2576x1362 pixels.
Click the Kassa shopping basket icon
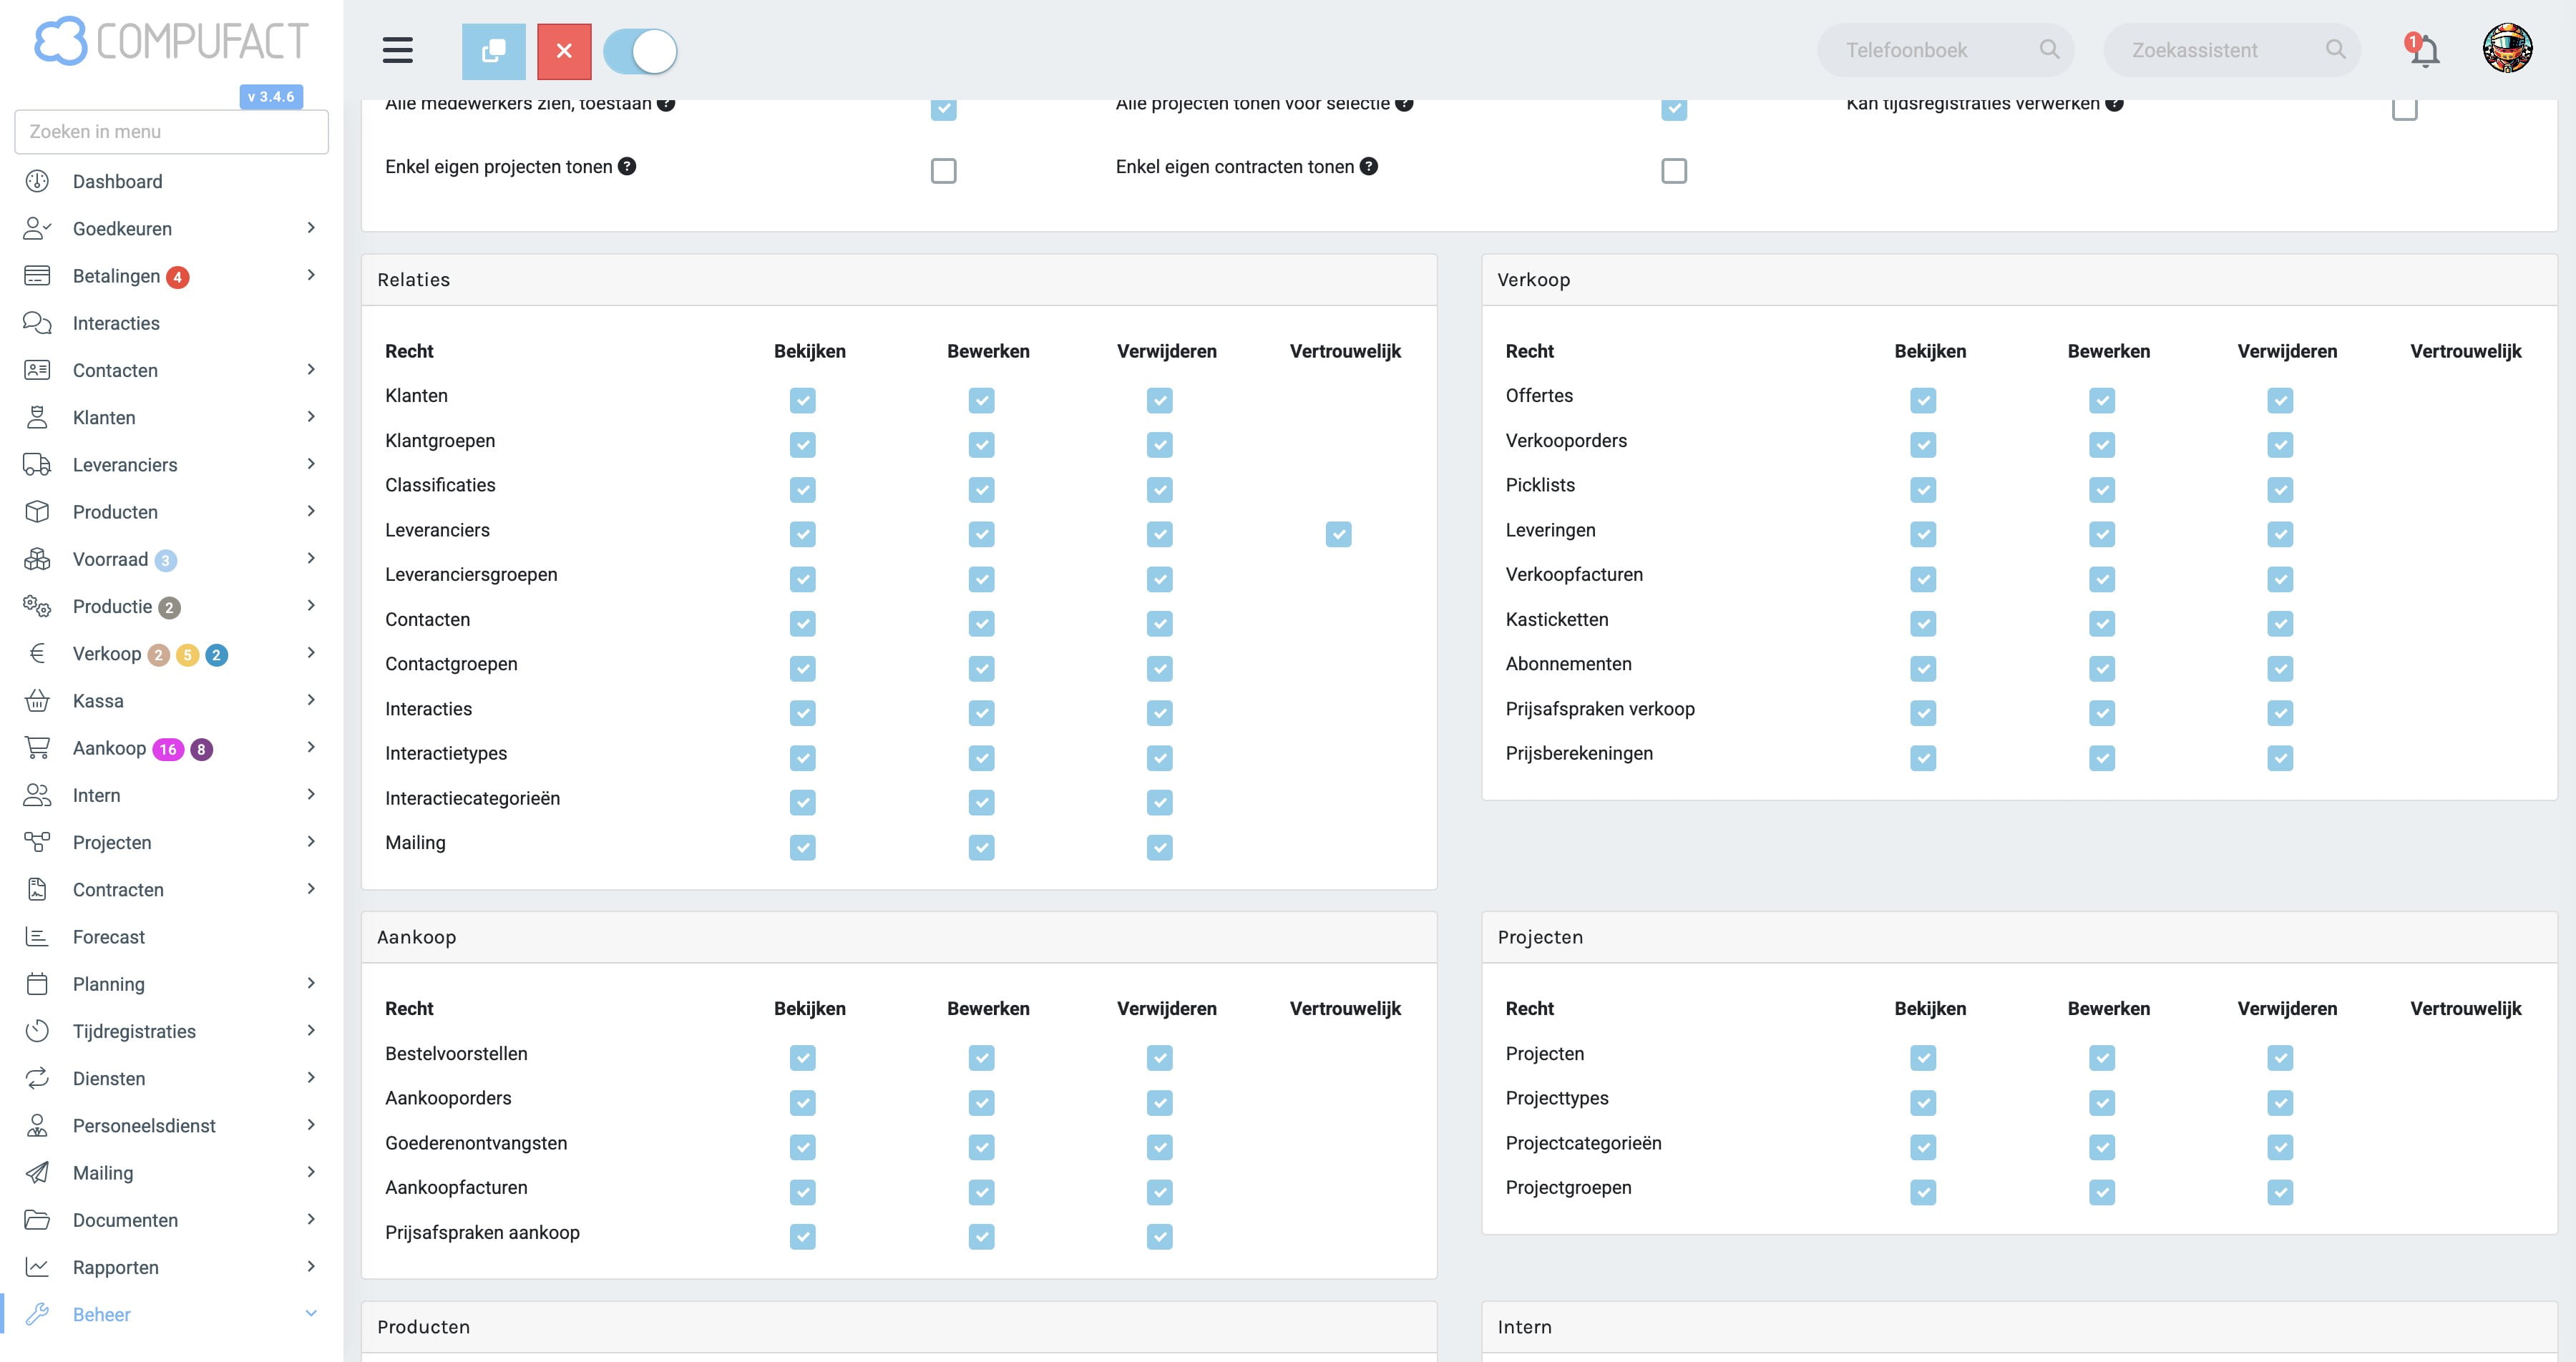pos(37,700)
